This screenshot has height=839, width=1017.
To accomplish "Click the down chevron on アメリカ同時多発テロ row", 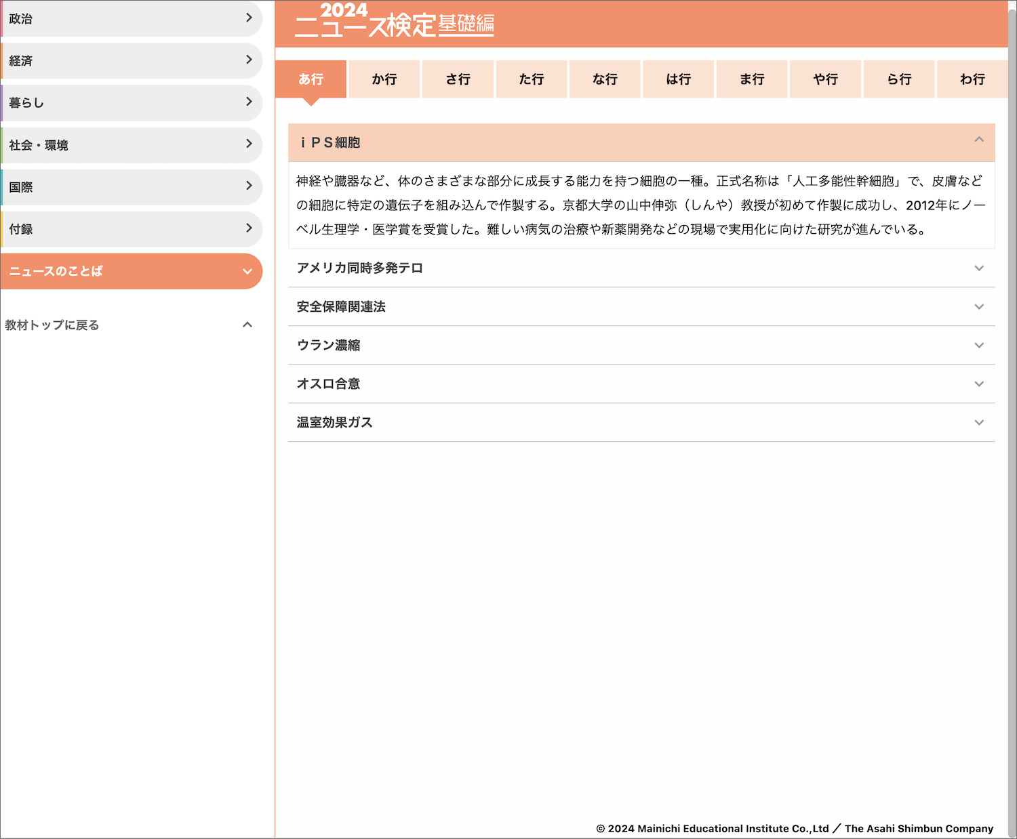I will tap(979, 268).
